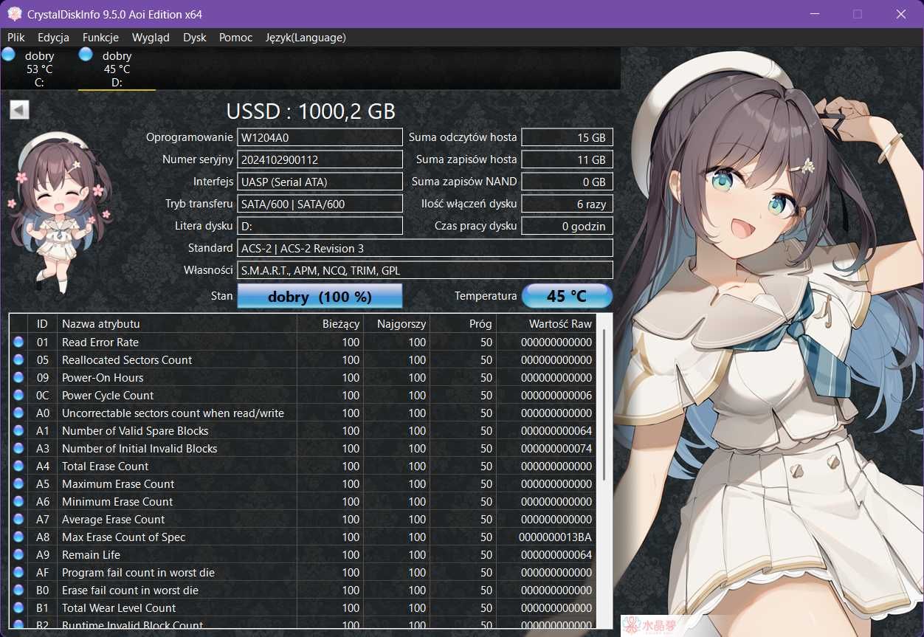Screen dimensions: 924x637
Task: Click Suma zapisów hosta value 11 GB
Action: 567,159
